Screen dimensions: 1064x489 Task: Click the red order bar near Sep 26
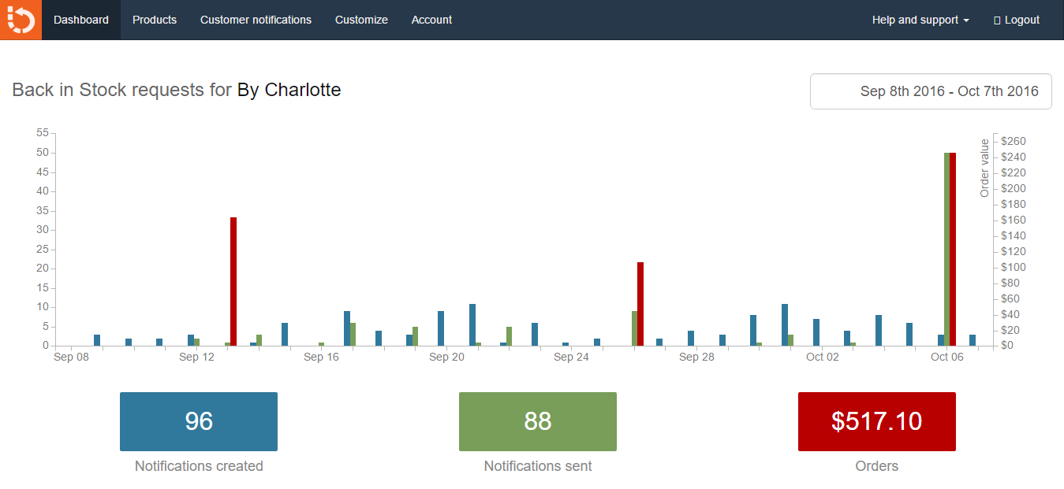pos(640,303)
